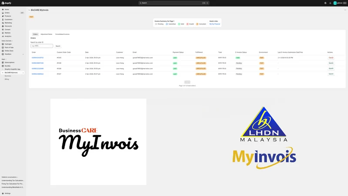Open the Shopify GraphiQL App icon
The image size is (348, 196).
[x=3, y=69]
